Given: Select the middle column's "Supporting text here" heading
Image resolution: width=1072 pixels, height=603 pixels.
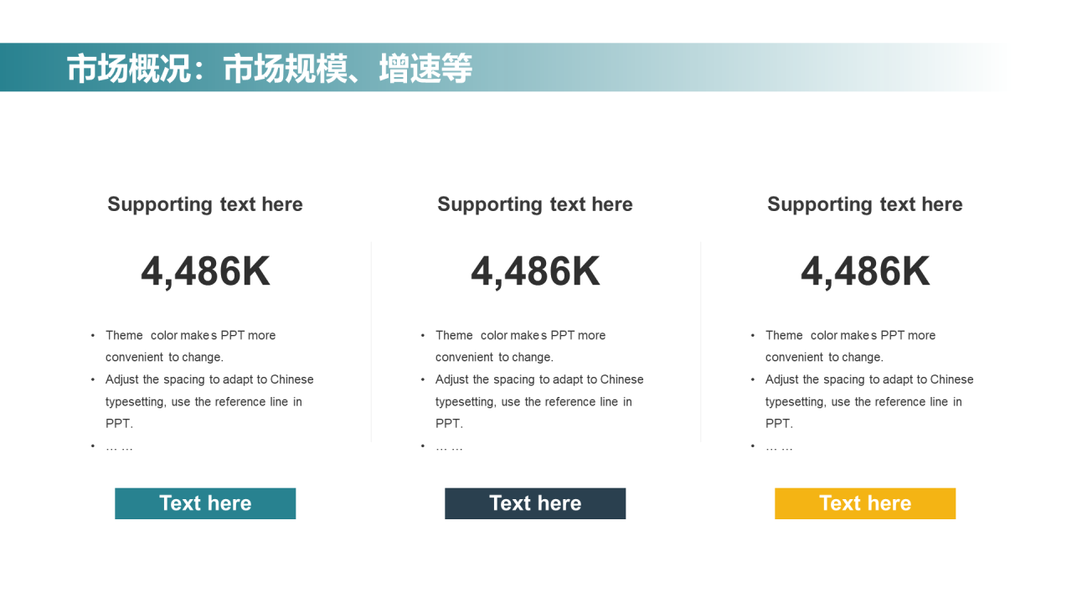Looking at the screenshot, I should tap(535, 204).
